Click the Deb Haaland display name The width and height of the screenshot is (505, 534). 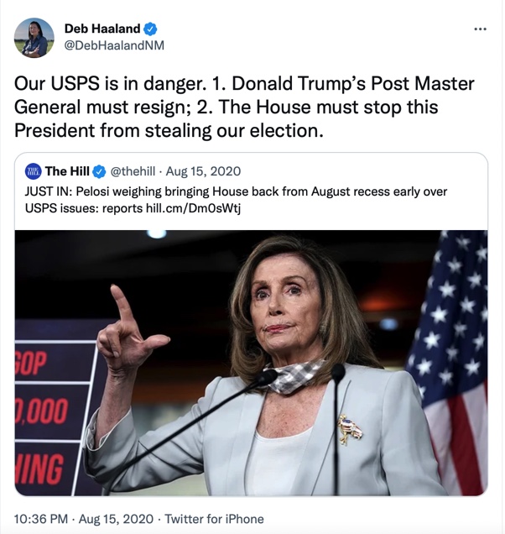tap(102, 29)
